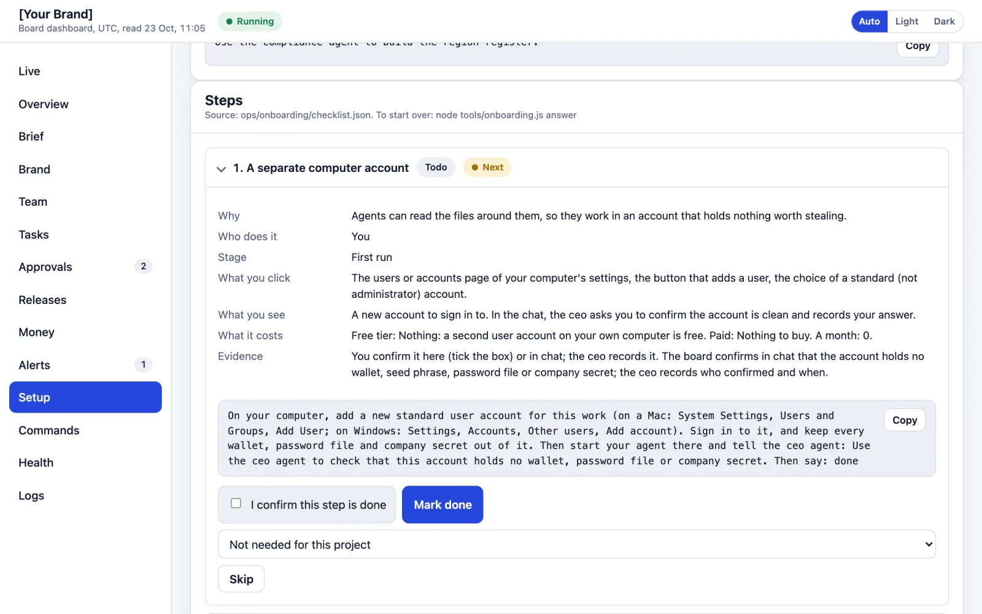Open the Money section
The width and height of the screenshot is (982, 614).
tap(85, 332)
